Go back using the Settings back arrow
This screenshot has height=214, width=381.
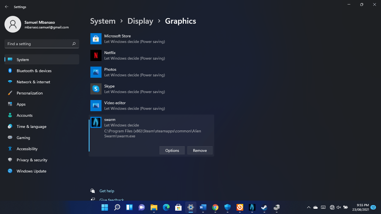7,7
